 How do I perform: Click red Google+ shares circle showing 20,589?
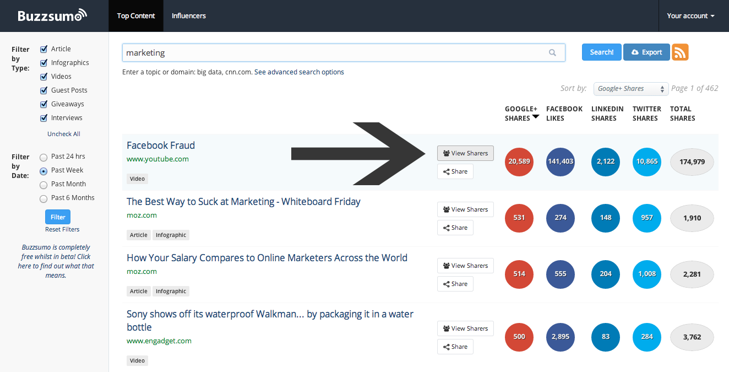tap(519, 161)
